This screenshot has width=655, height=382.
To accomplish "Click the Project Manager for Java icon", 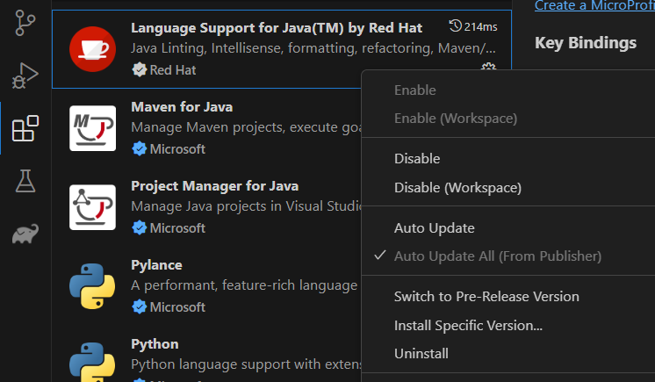I will pyautogui.click(x=92, y=208).
